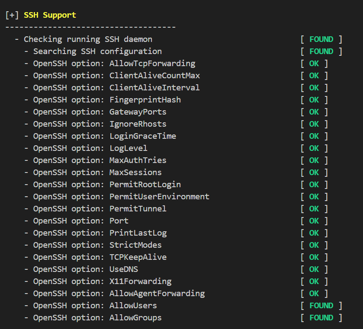The width and height of the screenshot is (363, 329).
Task: Click OK status for MaxAuthTries
Action: [314, 160]
